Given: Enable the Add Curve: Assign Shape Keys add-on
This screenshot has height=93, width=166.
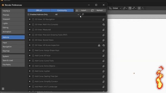Looking at the screenshot, I should click(33, 50).
